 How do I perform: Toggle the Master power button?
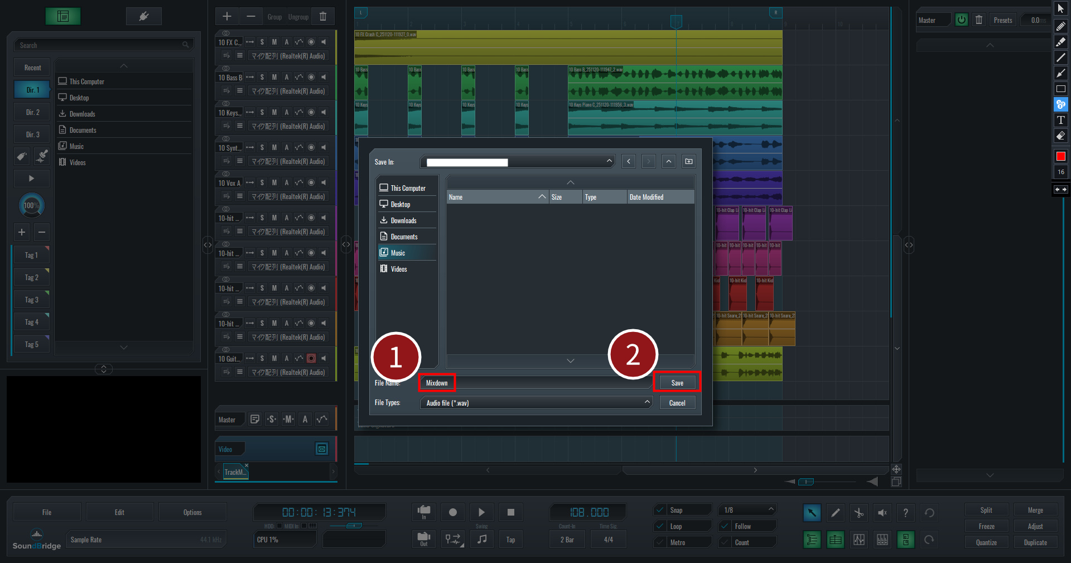coord(961,20)
